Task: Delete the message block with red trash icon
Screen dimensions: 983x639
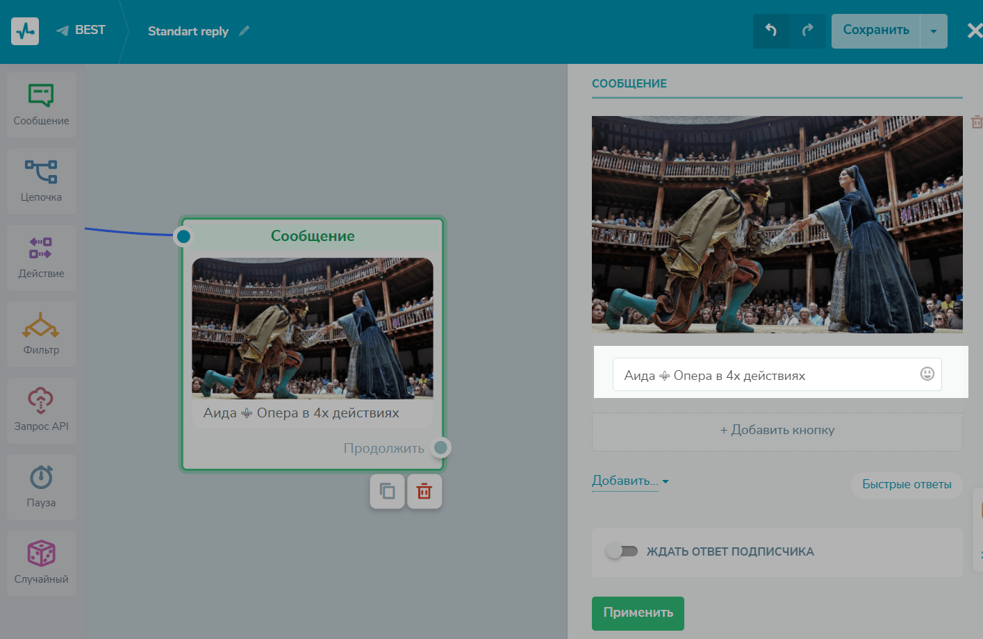Action: click(x=424, y=492)
